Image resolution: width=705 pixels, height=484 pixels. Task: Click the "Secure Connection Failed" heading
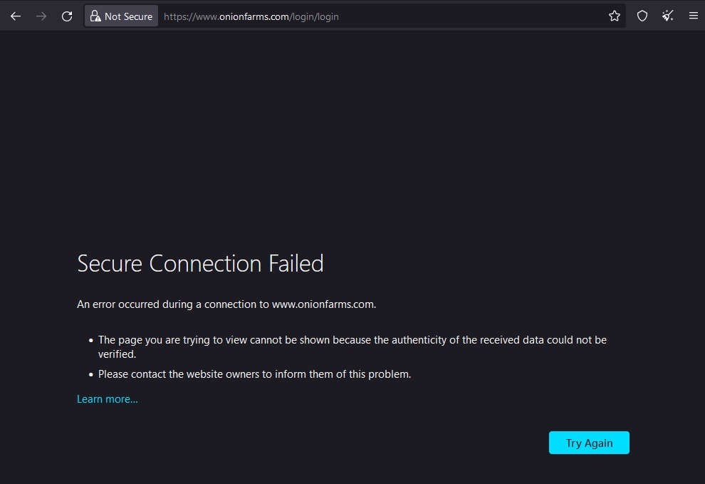point(200,264)
